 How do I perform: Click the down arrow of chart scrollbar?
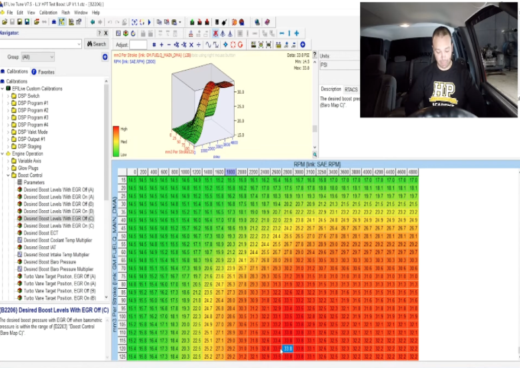click(x=315, y=148)
